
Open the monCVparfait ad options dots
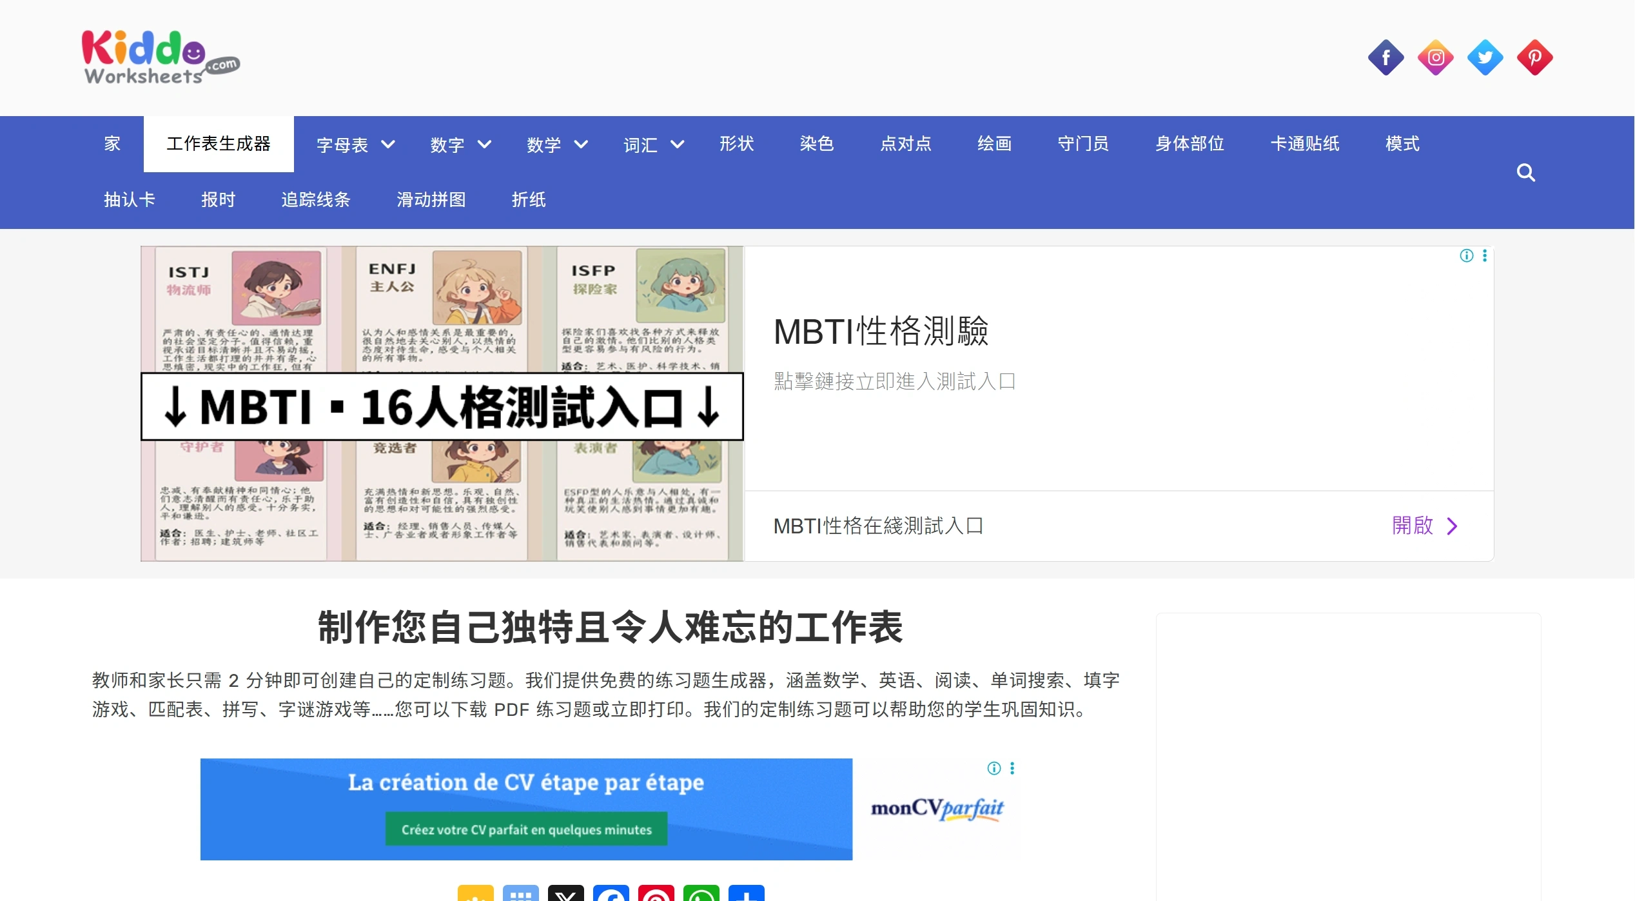(1012, 768)
